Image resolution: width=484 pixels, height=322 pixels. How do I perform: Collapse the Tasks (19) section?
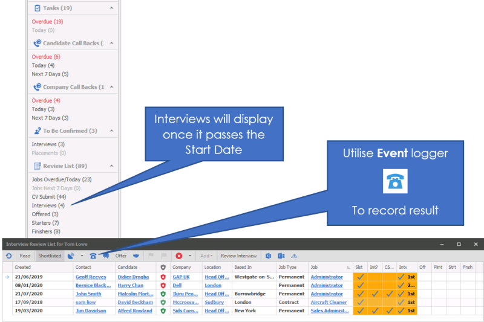(111, 8)
